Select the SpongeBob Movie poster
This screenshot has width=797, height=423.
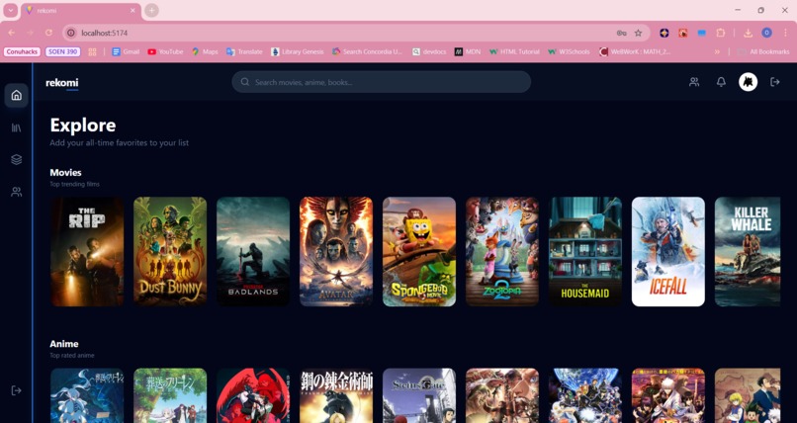pos(419,252)
